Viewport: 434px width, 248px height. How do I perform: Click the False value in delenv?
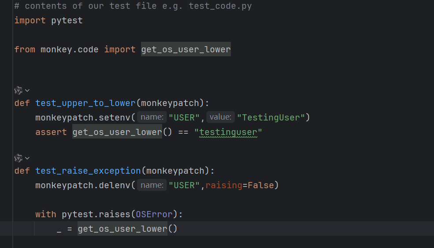pyautogui.click(x=261, y=185)
